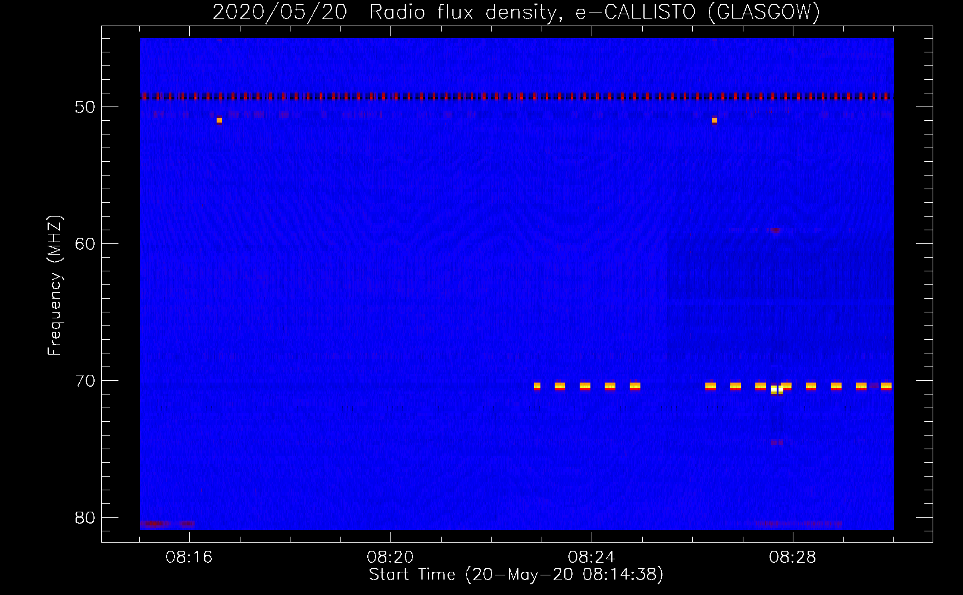The height and width of the screenshot is (595, 963).
Task: Click the 08:16 time tick label
Action: [189, 558]
